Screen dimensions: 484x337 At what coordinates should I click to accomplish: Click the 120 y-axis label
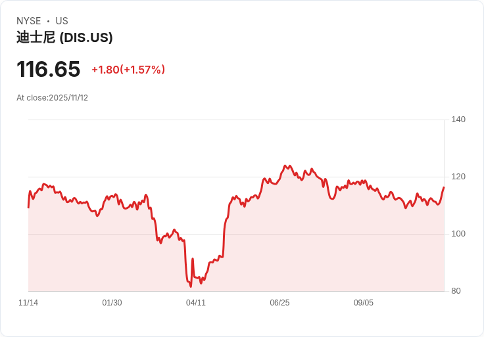(x=458, y=177)
